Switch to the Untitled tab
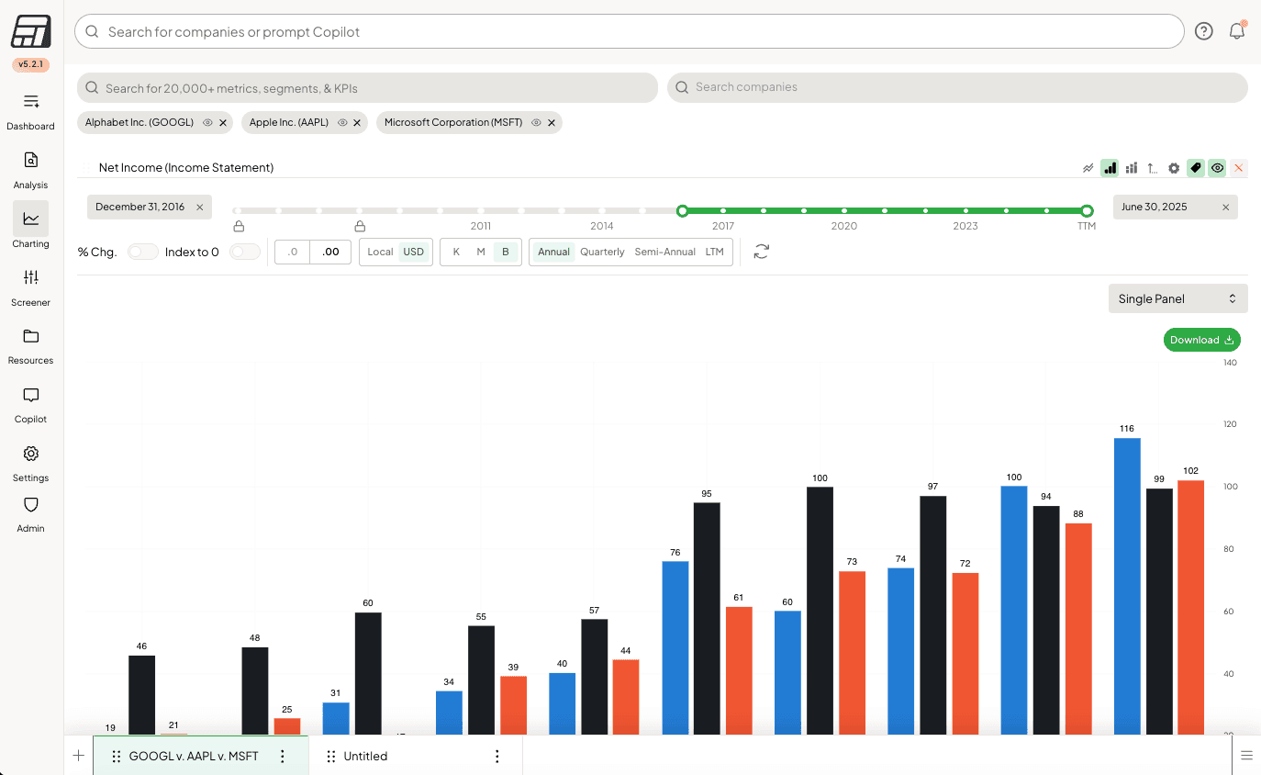 (366, 755)
